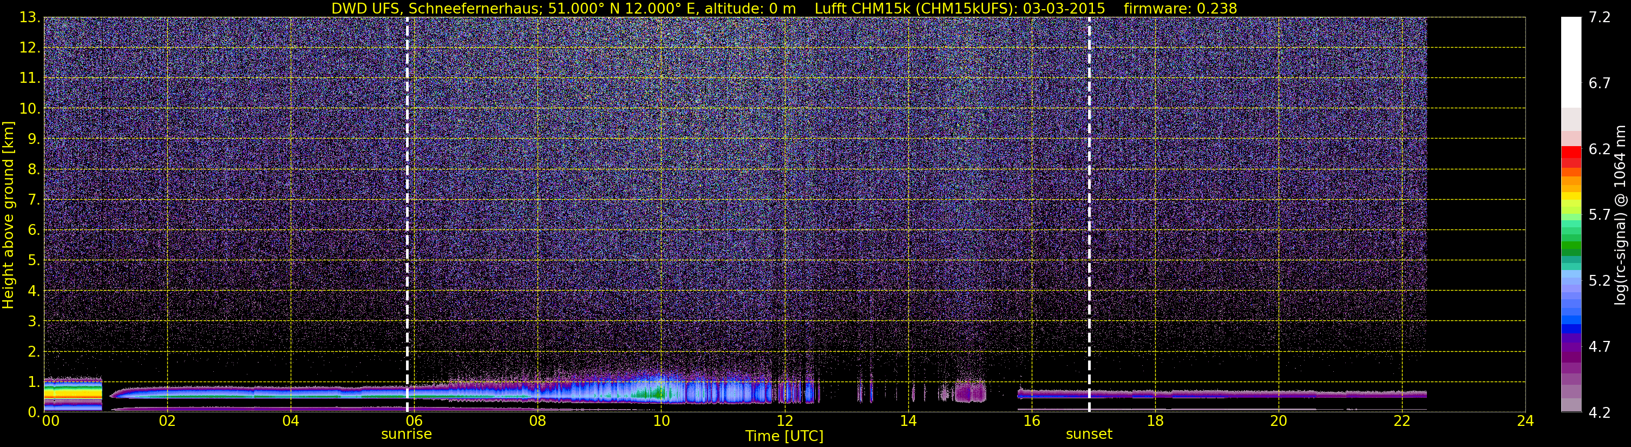
Task: Click the 'sunrise' label below time axis
Action: [x=407, y=435]
